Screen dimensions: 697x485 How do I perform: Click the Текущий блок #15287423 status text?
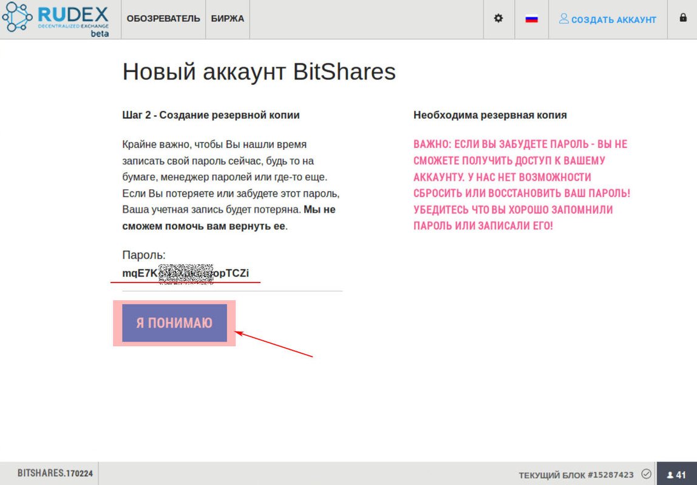tap(576, 475)
